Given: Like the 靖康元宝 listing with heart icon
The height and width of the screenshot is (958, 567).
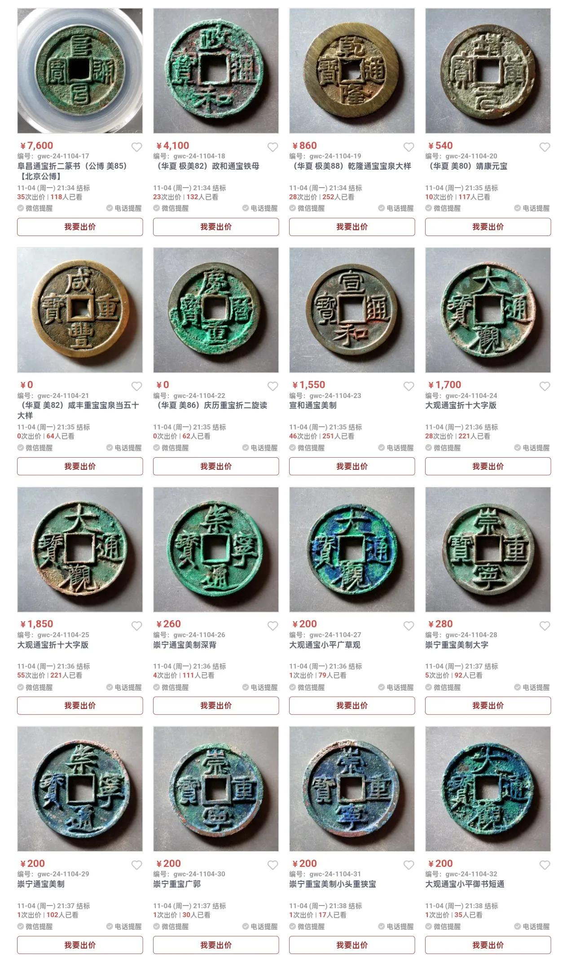Looking at the screenshot, I should (545, 147).
